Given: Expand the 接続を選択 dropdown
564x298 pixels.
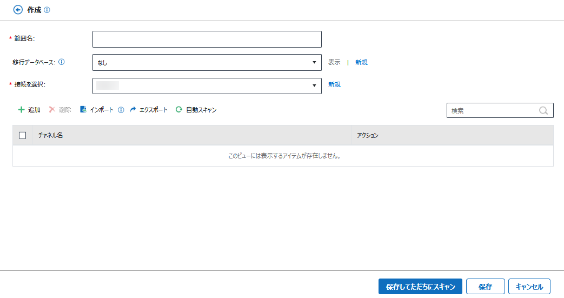Looking at the screenshot, I should click(207, 86).
